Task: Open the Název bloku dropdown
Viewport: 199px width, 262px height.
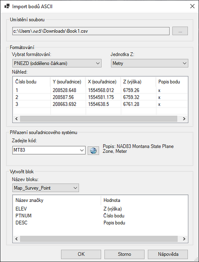Action: click(x=45, y=188)
